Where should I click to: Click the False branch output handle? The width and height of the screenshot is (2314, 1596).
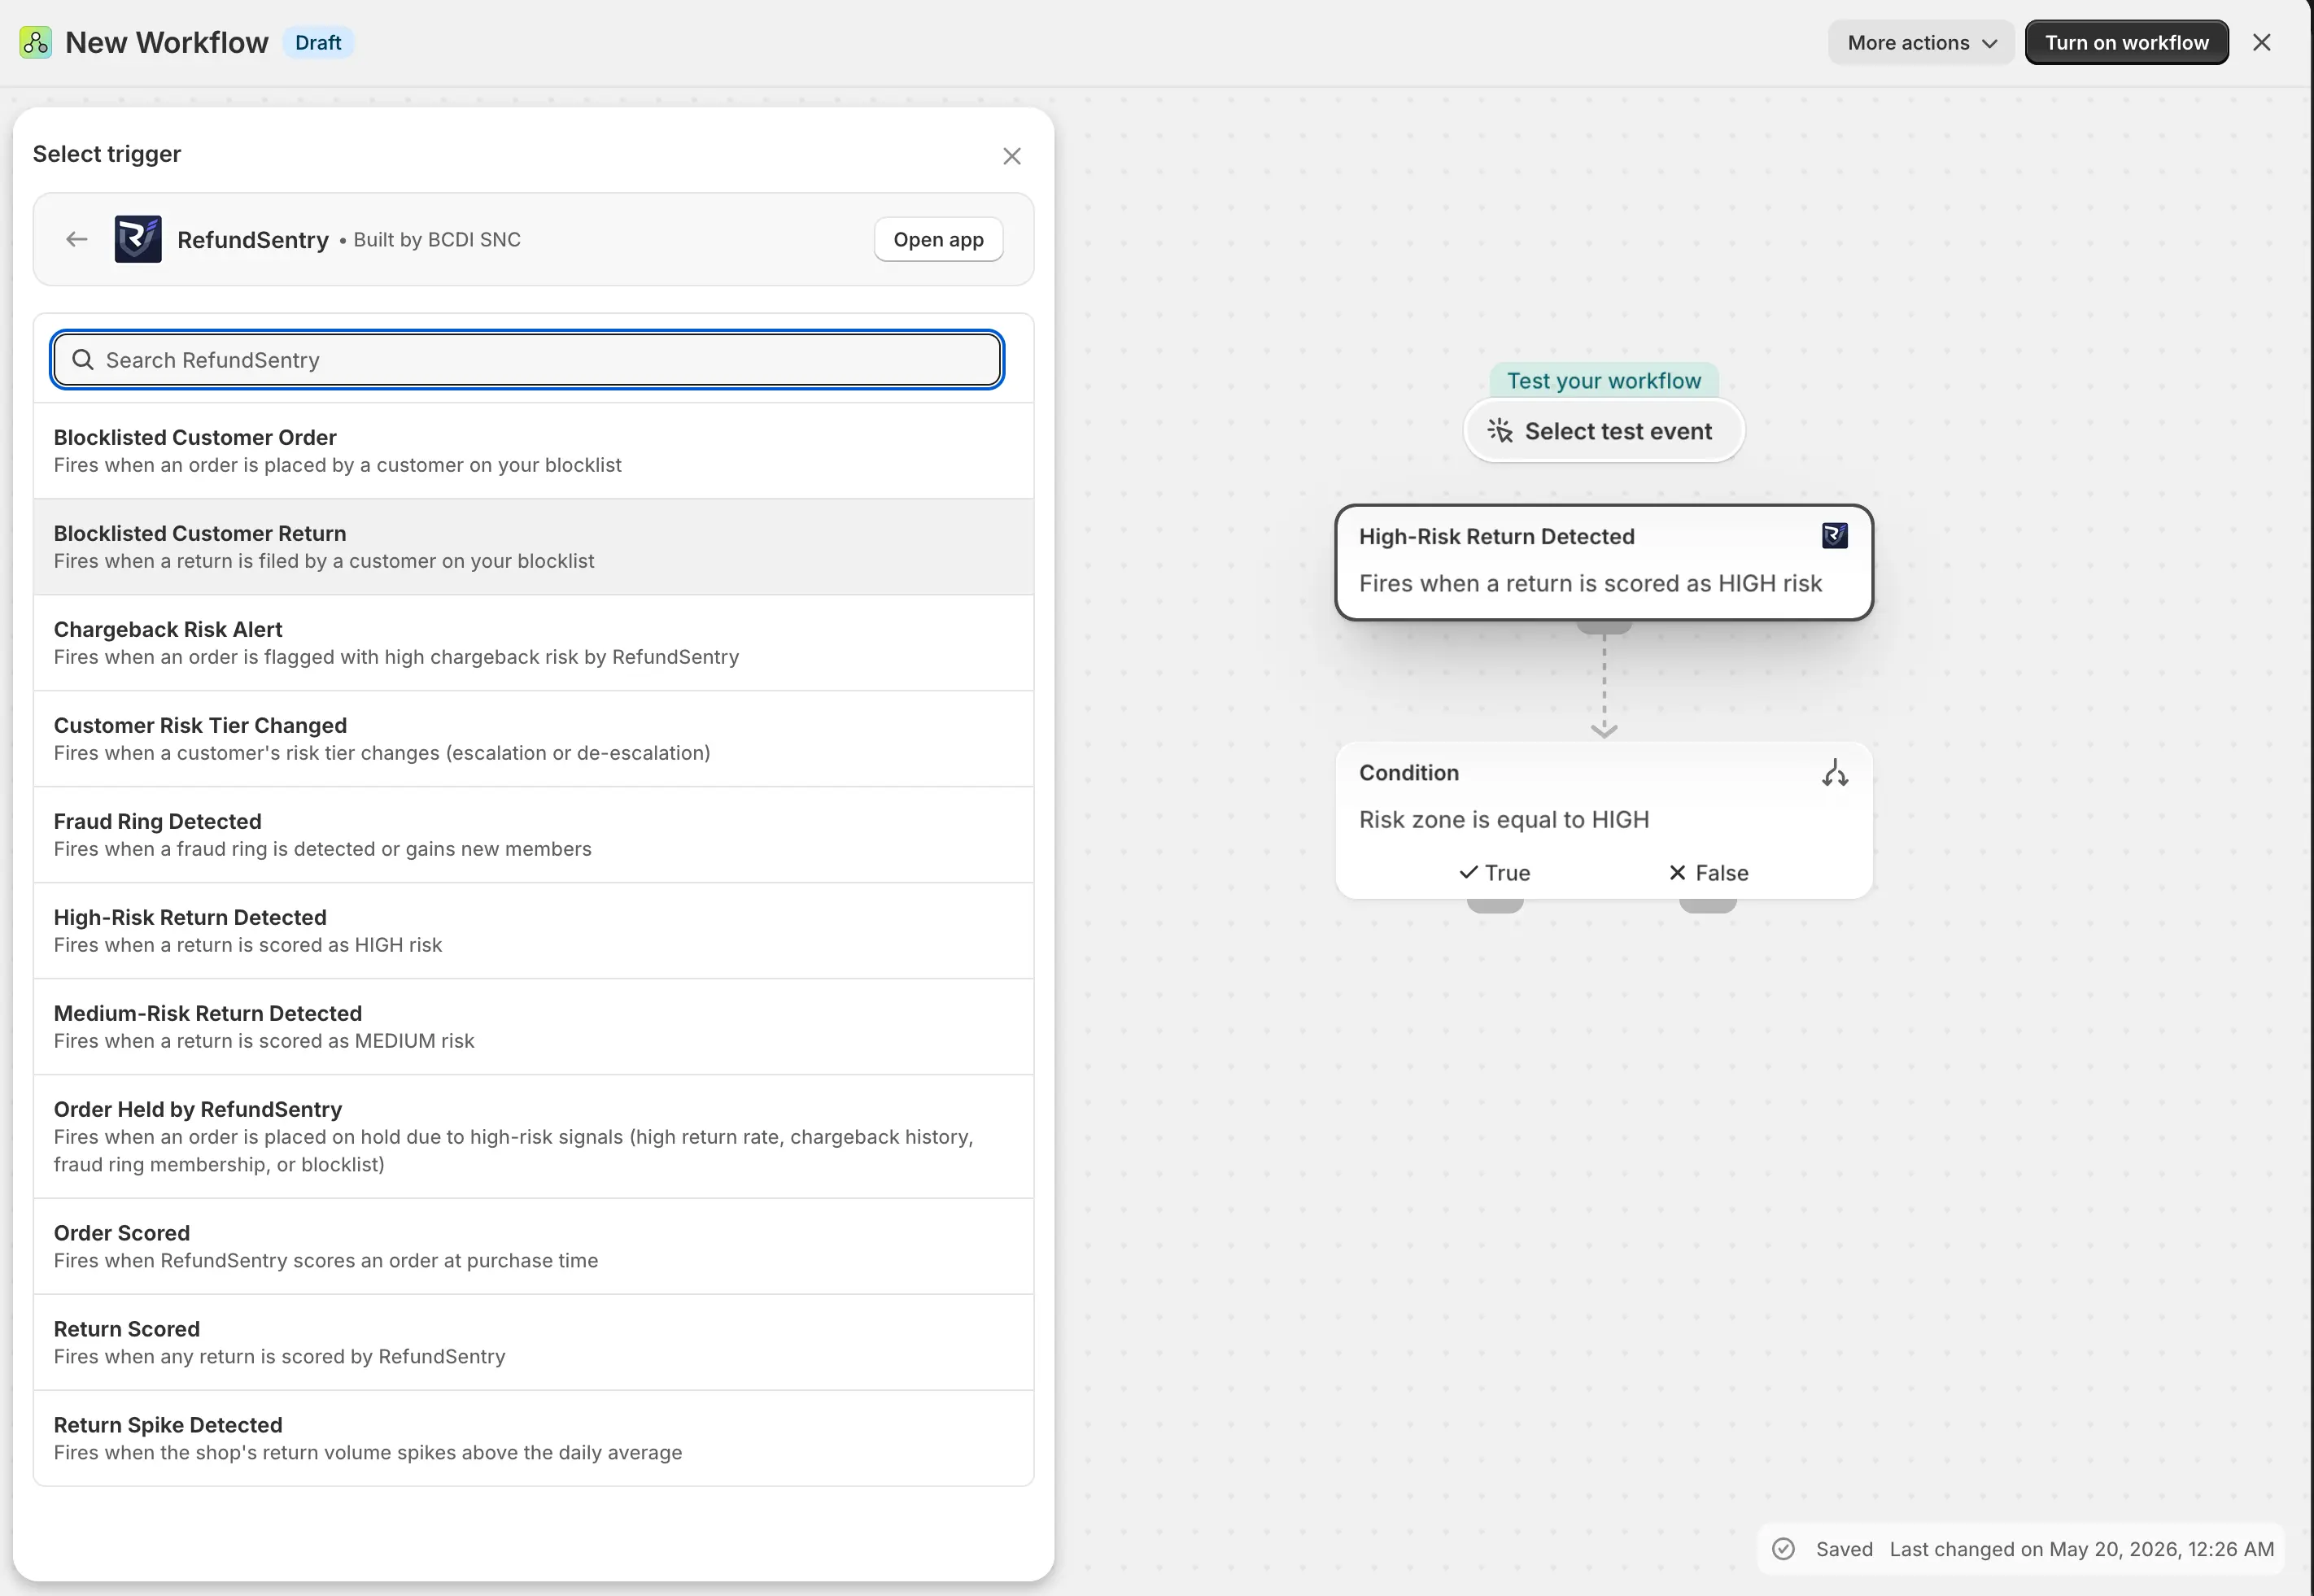coord(1708,905)
